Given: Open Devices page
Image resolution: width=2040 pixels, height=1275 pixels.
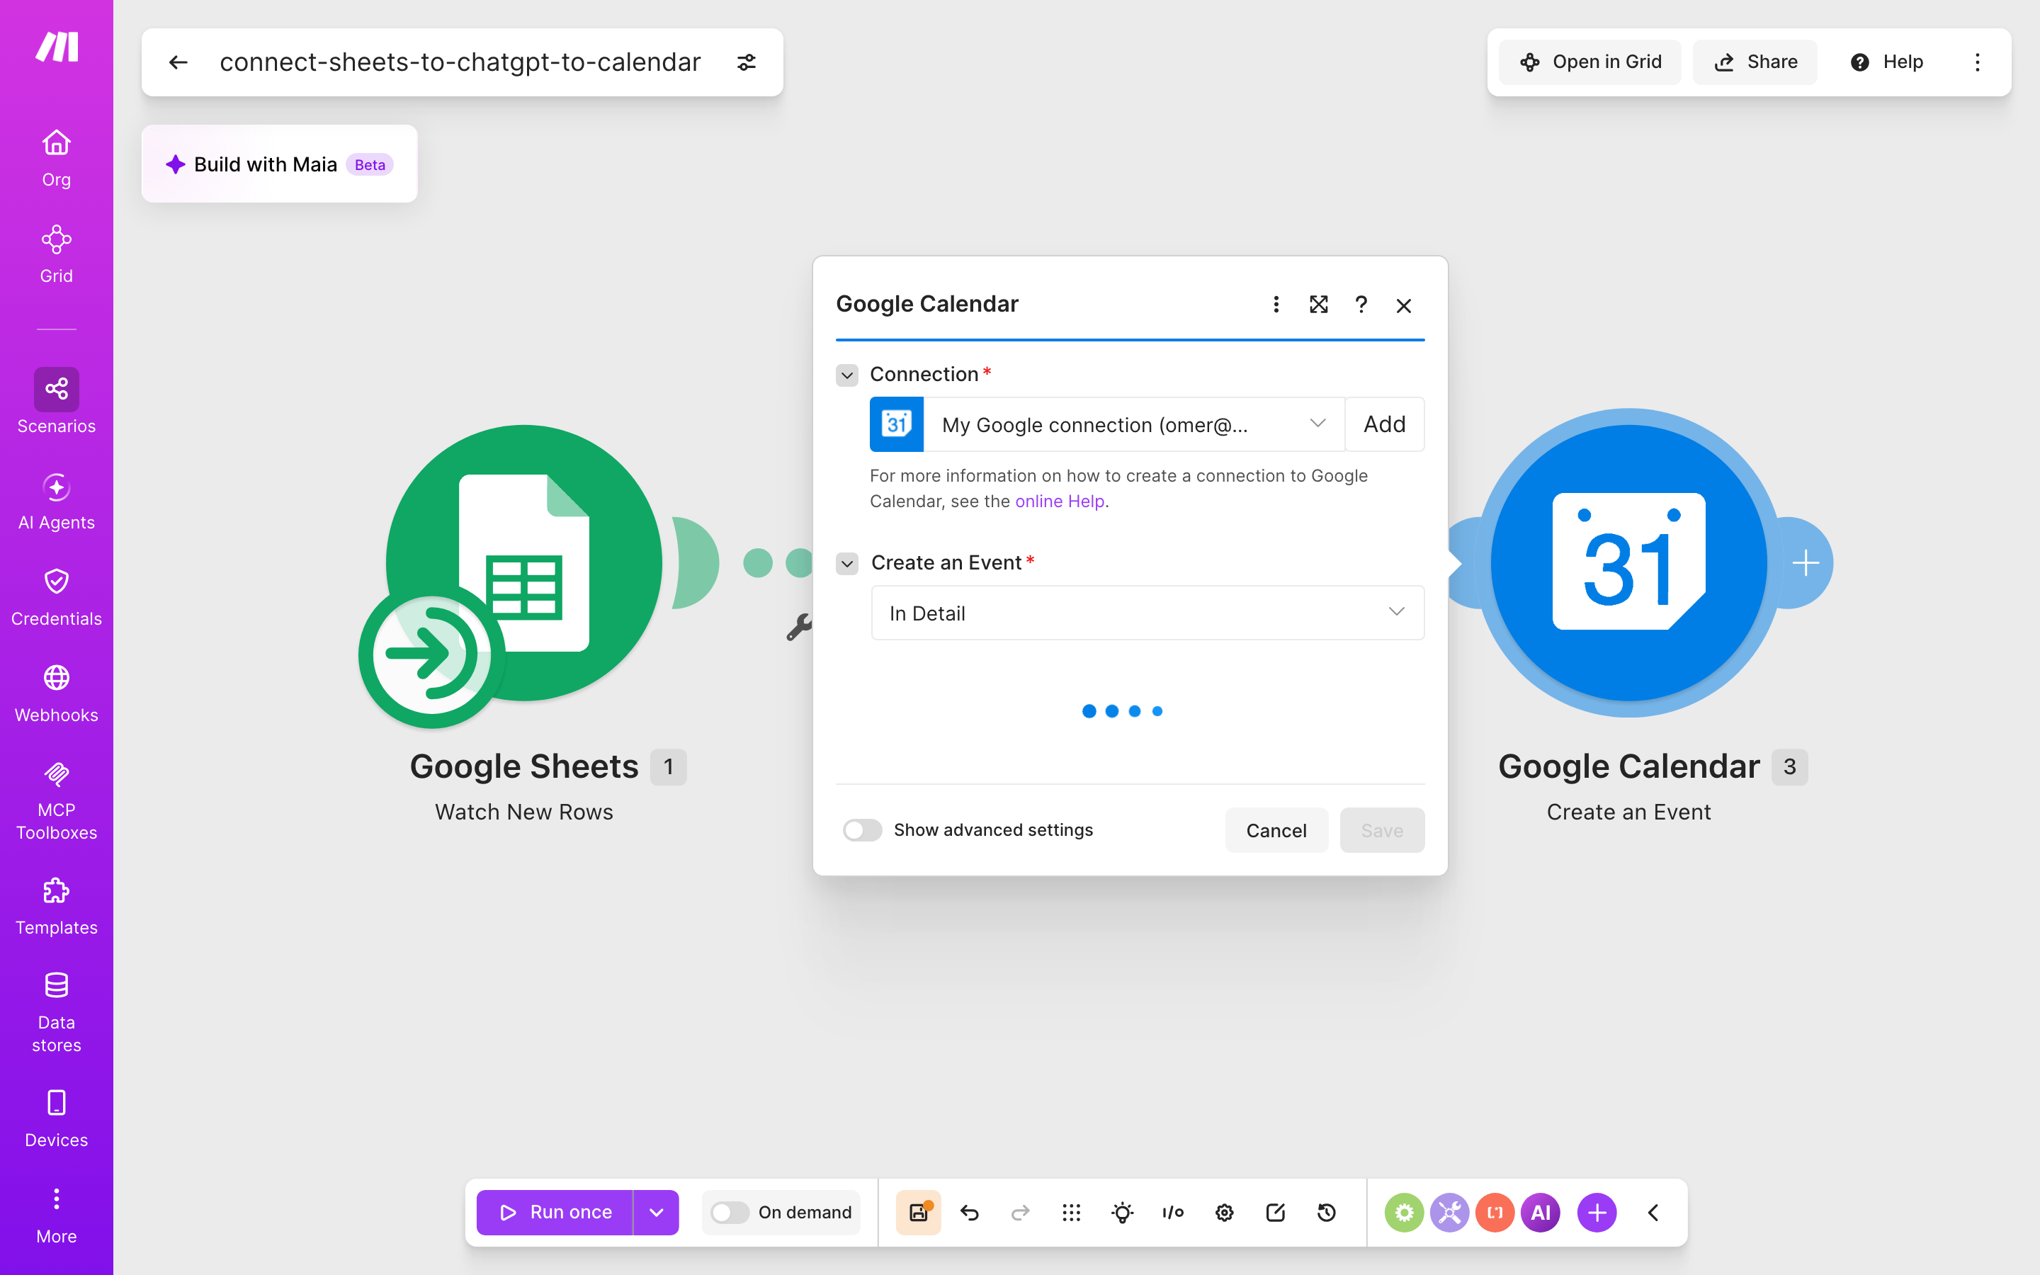Looking at the screenshot, I should pyautogui.click(x=57, y=1119).
